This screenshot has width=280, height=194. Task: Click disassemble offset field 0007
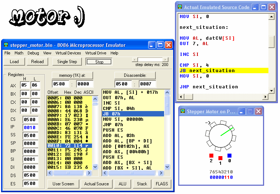[x=147, y=84]
